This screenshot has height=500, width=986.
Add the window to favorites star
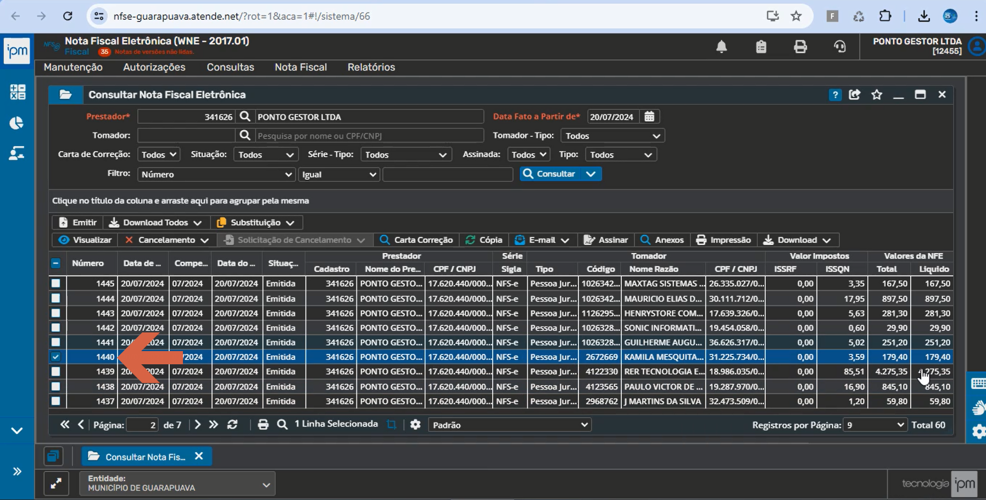(x=877, y=95)
